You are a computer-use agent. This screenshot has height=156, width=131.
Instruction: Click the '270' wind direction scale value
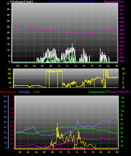point(10,74)
